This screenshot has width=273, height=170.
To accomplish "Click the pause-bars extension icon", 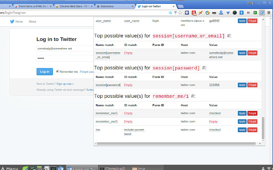I will pyautogui.click(x=248, y=13).
